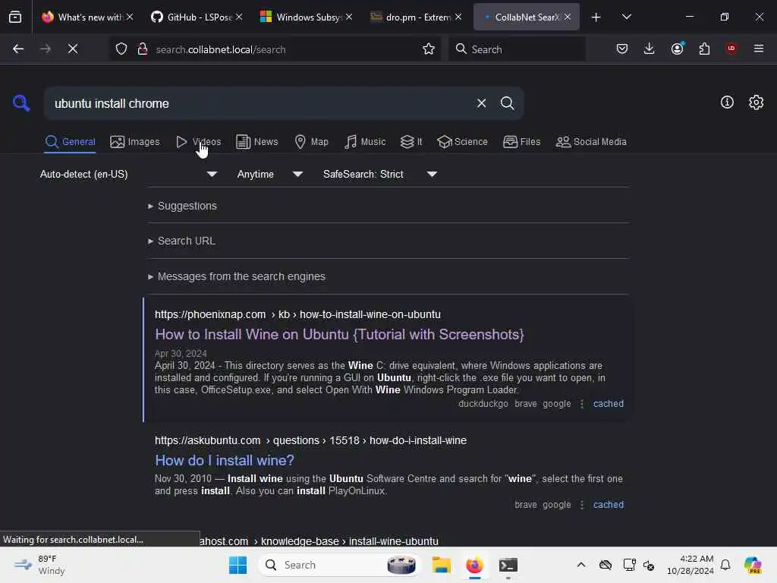Open Windows Start menu
The height and width of the screenshot is (583, 777).
tap(238, 565)
